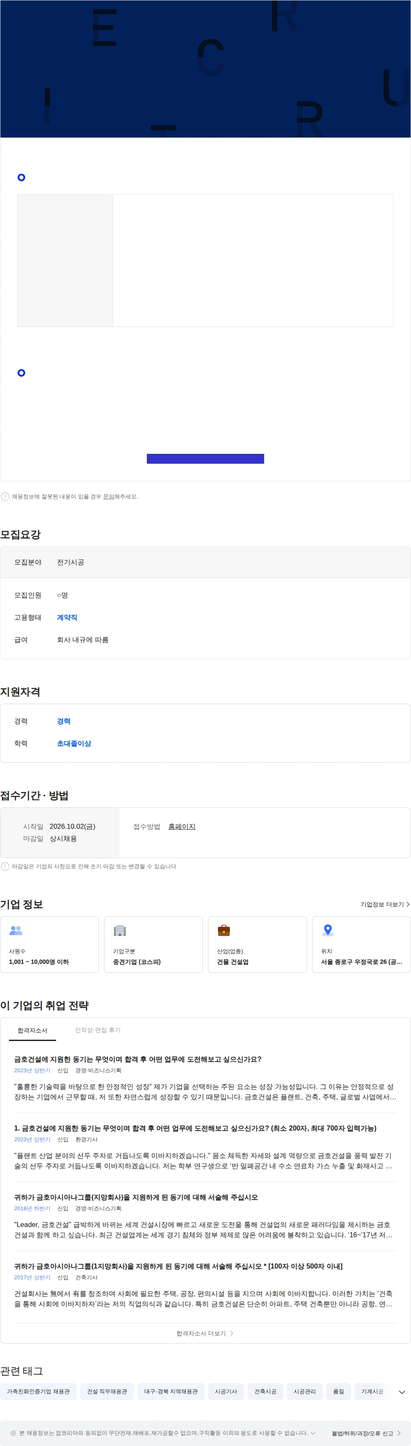Screen dimensions: 411x1446
Task: Open the 홈페이지 application method link
Action: pos(182,827)
